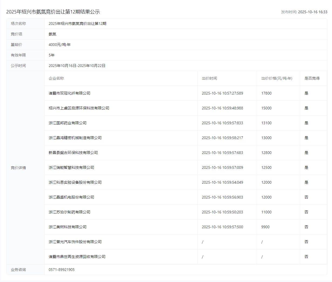Click the 企业名称 column header
This screenshot has height=282, width=332.
coord(56,78)
